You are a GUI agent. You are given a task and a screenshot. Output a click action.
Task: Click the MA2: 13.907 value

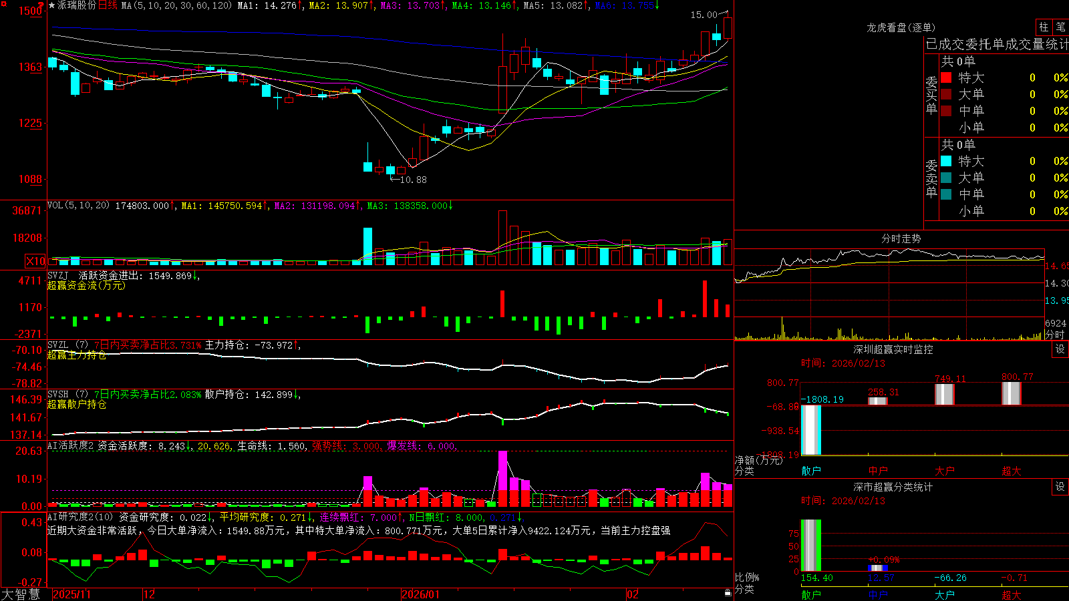pos(339,5)
